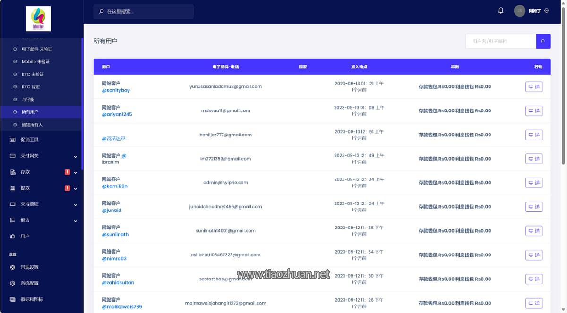Click the 提款 bank icon
The height and width of the screenshot is (313, 567).
pos(13,188)
